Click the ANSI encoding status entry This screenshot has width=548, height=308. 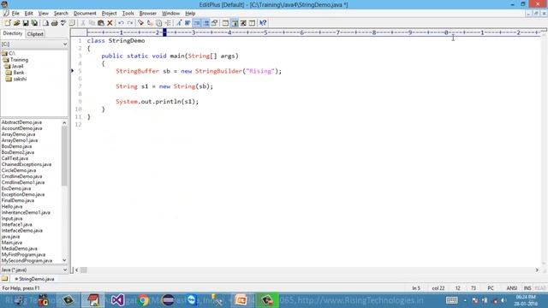click(512, 288)
